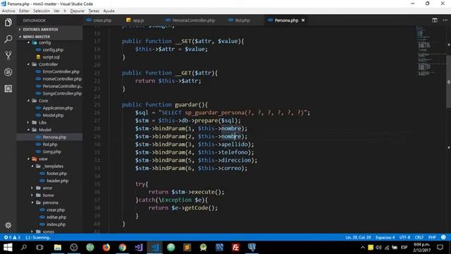This screenshot has width=451, height=254.
Task: Change language mode PHP
Action: (432, 237)
